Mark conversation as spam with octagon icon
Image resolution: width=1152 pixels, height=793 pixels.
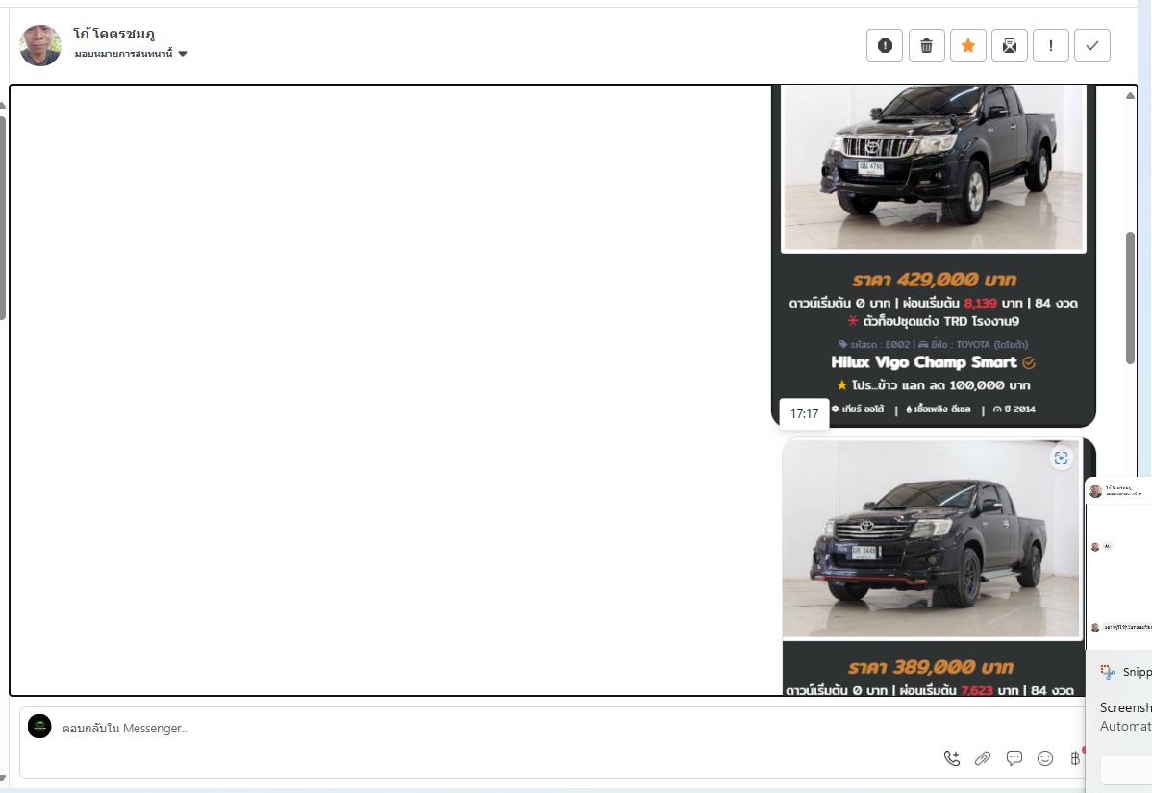coord(885,45)
